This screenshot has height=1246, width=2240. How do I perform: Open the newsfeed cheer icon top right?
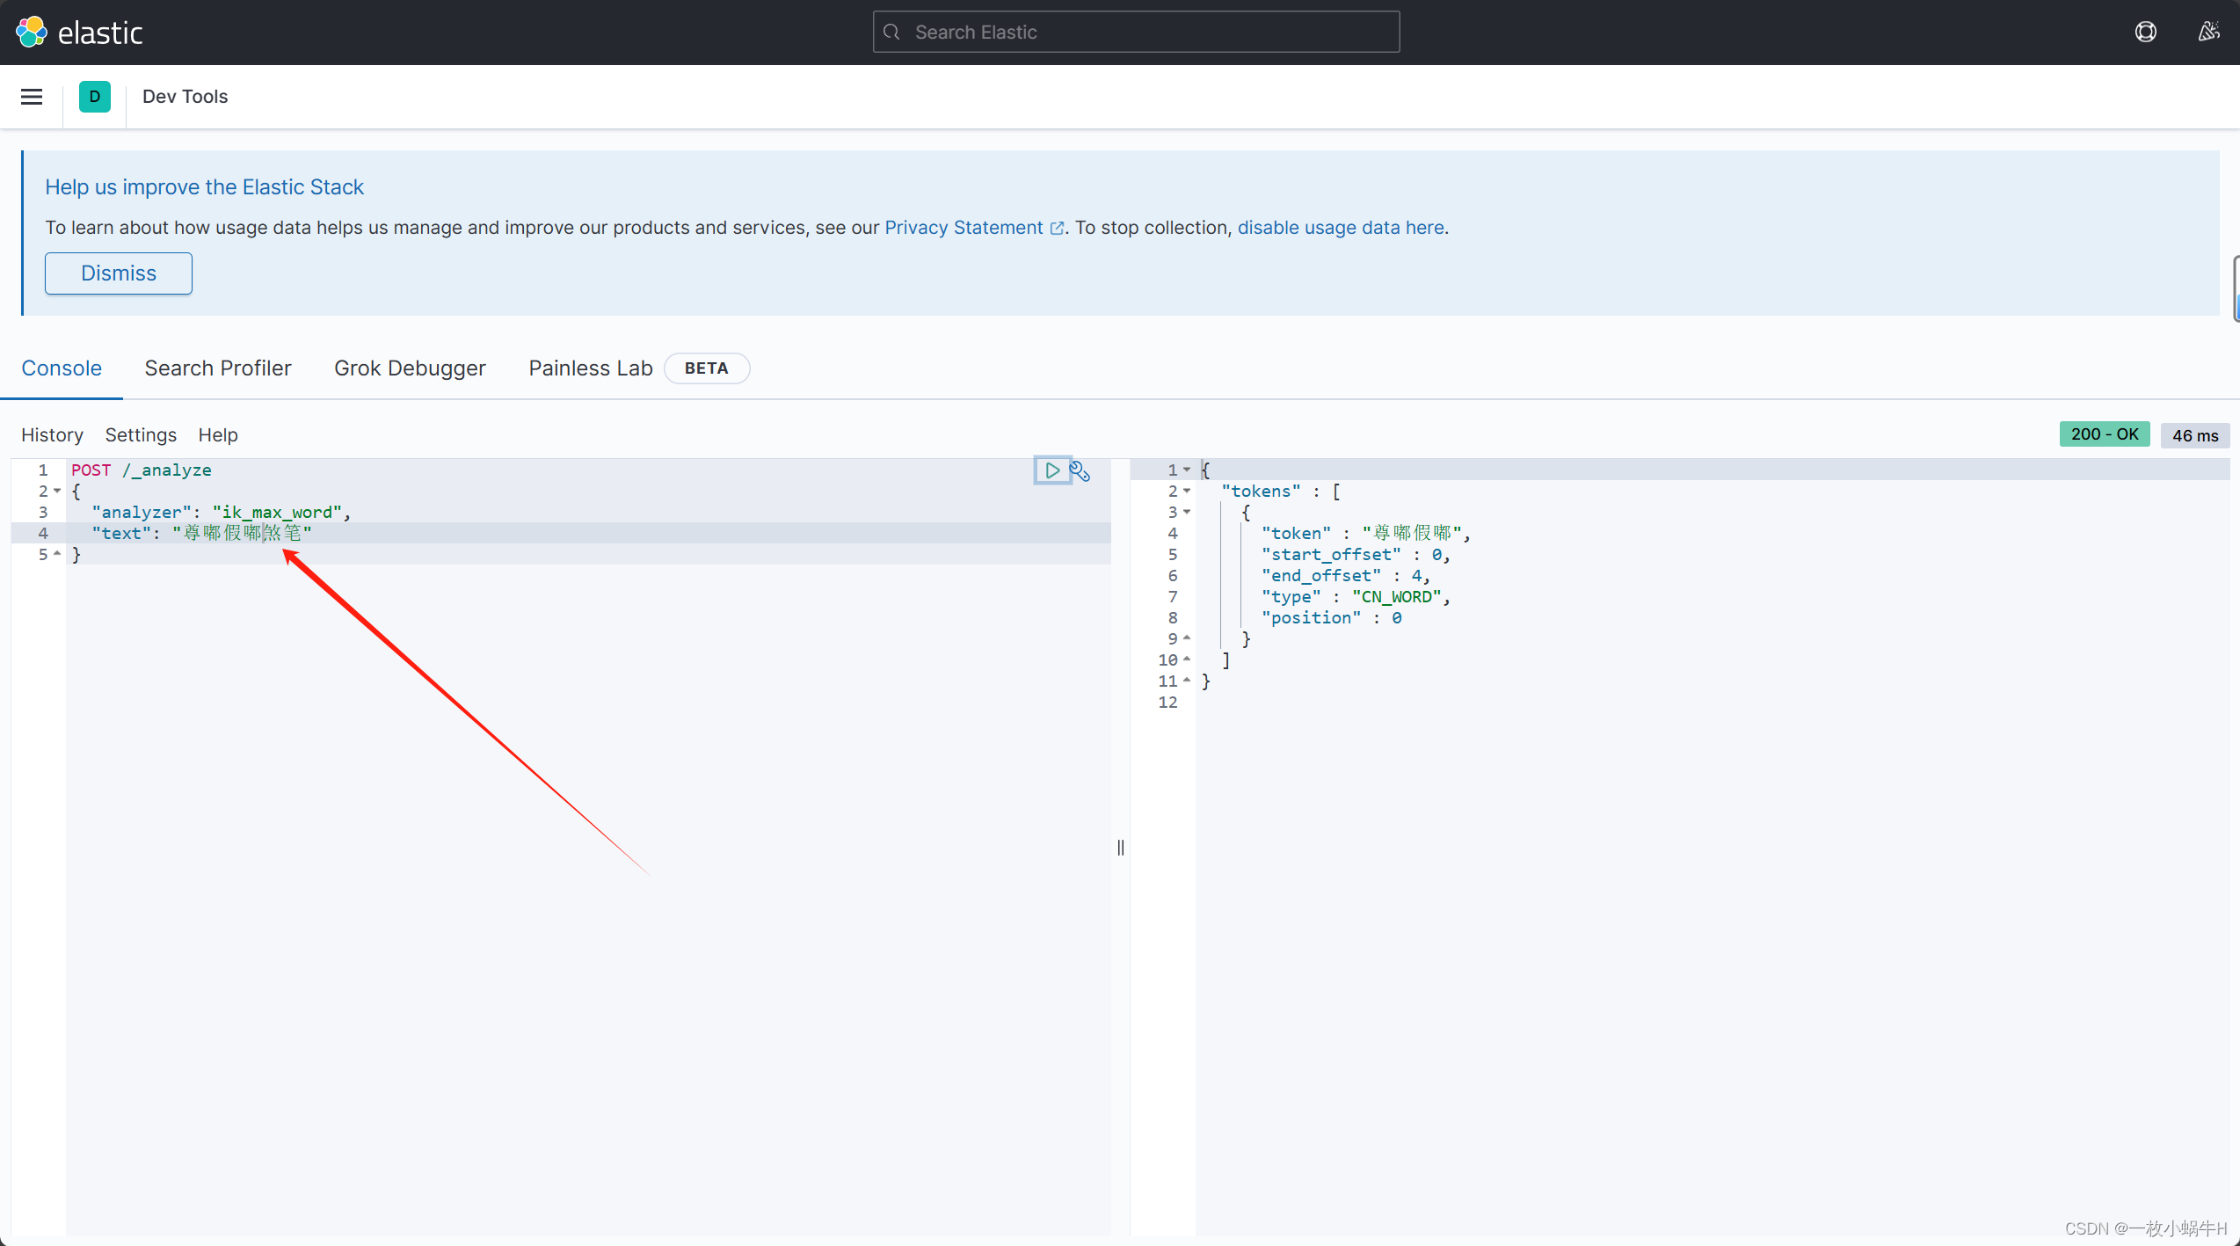coord(2208,31)
